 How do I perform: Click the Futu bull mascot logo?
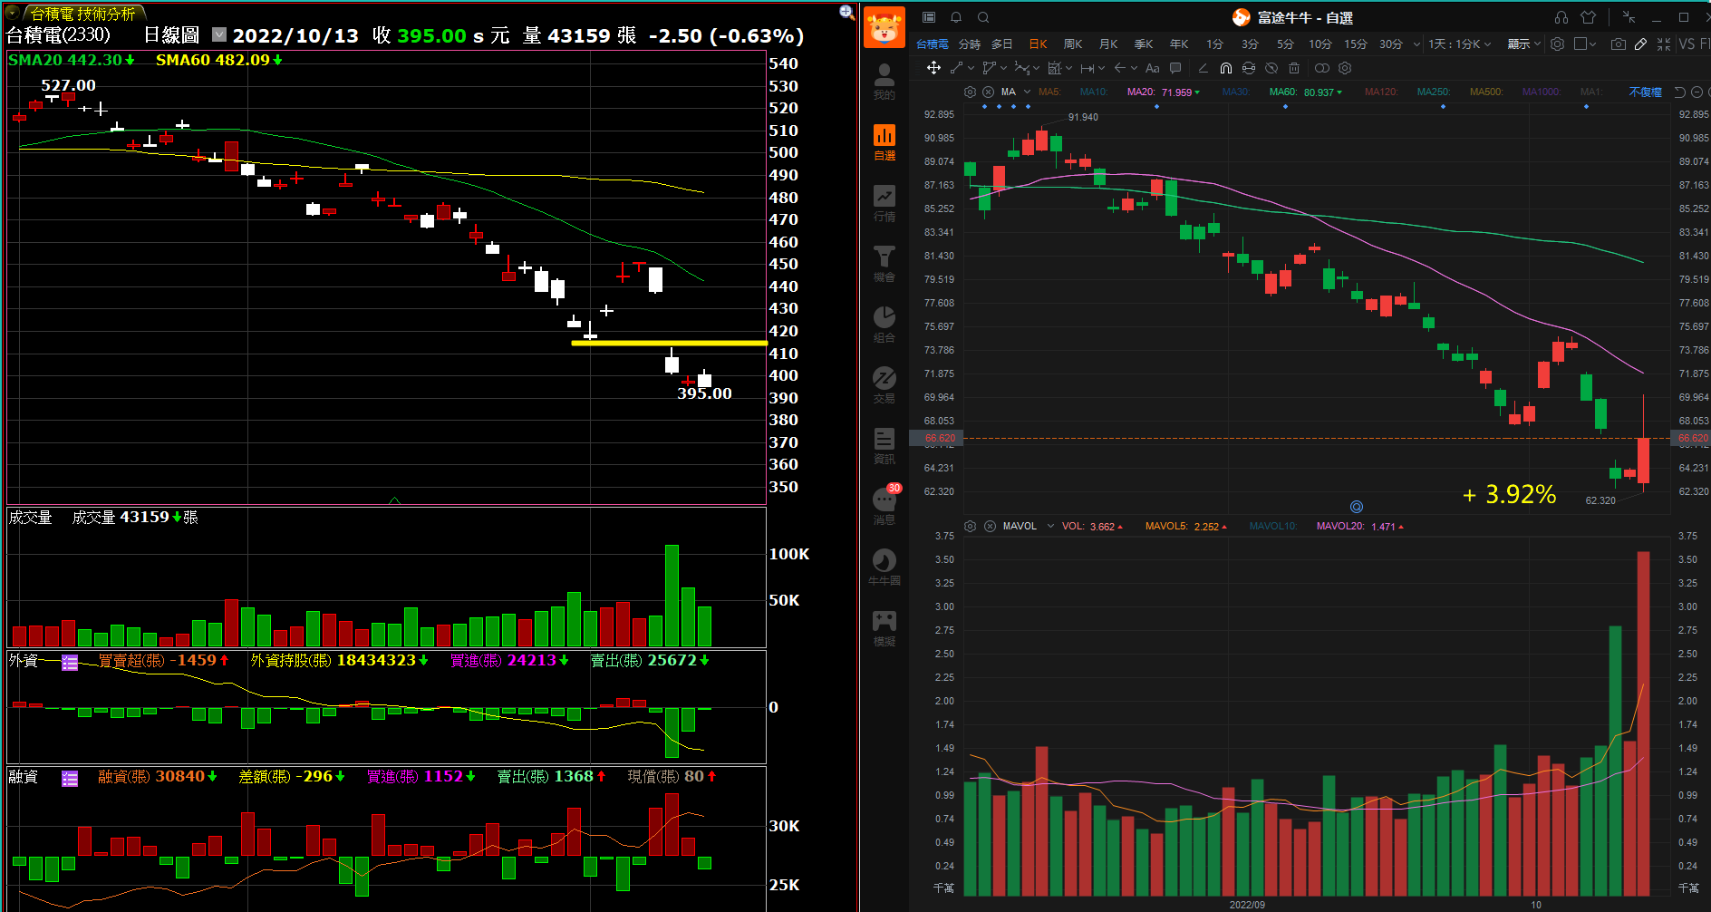[x=884, y=27]
